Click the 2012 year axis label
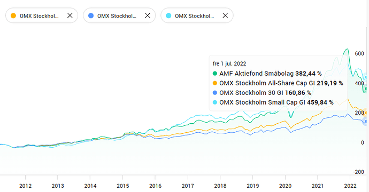369x192 pixels. point(26,186)
